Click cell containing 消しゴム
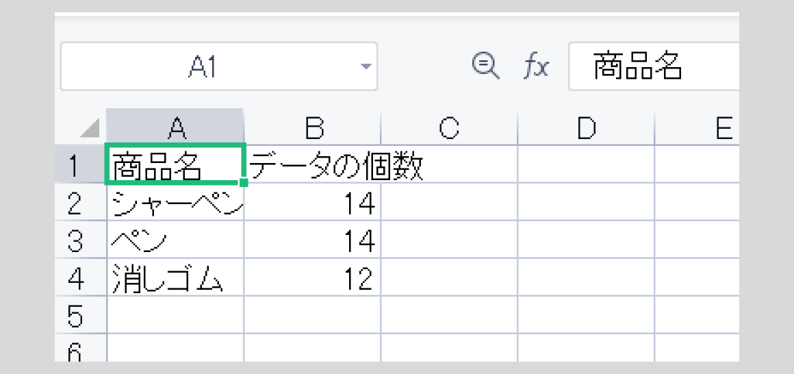Screen dimensions: 794x374 click(175, 277)
